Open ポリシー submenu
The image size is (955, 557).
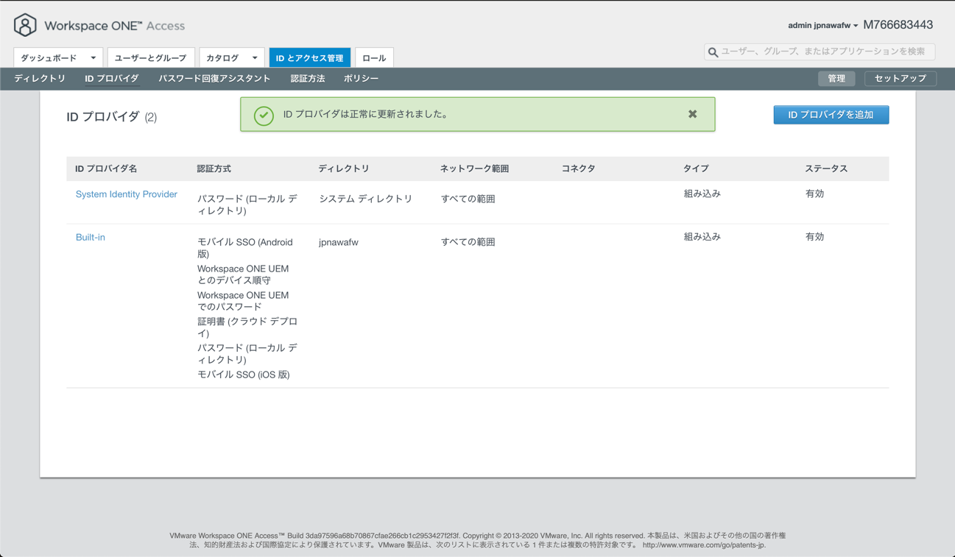361,78
